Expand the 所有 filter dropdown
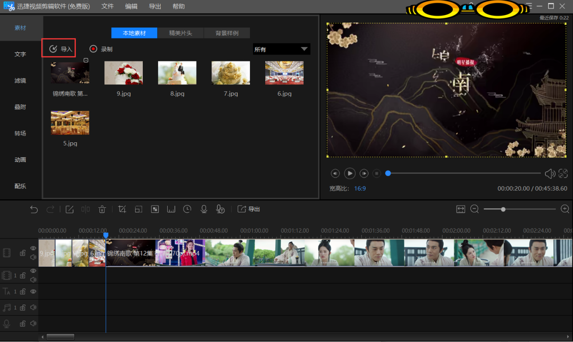573x342 pixels. pyautogui.click(x=282, y=49)
